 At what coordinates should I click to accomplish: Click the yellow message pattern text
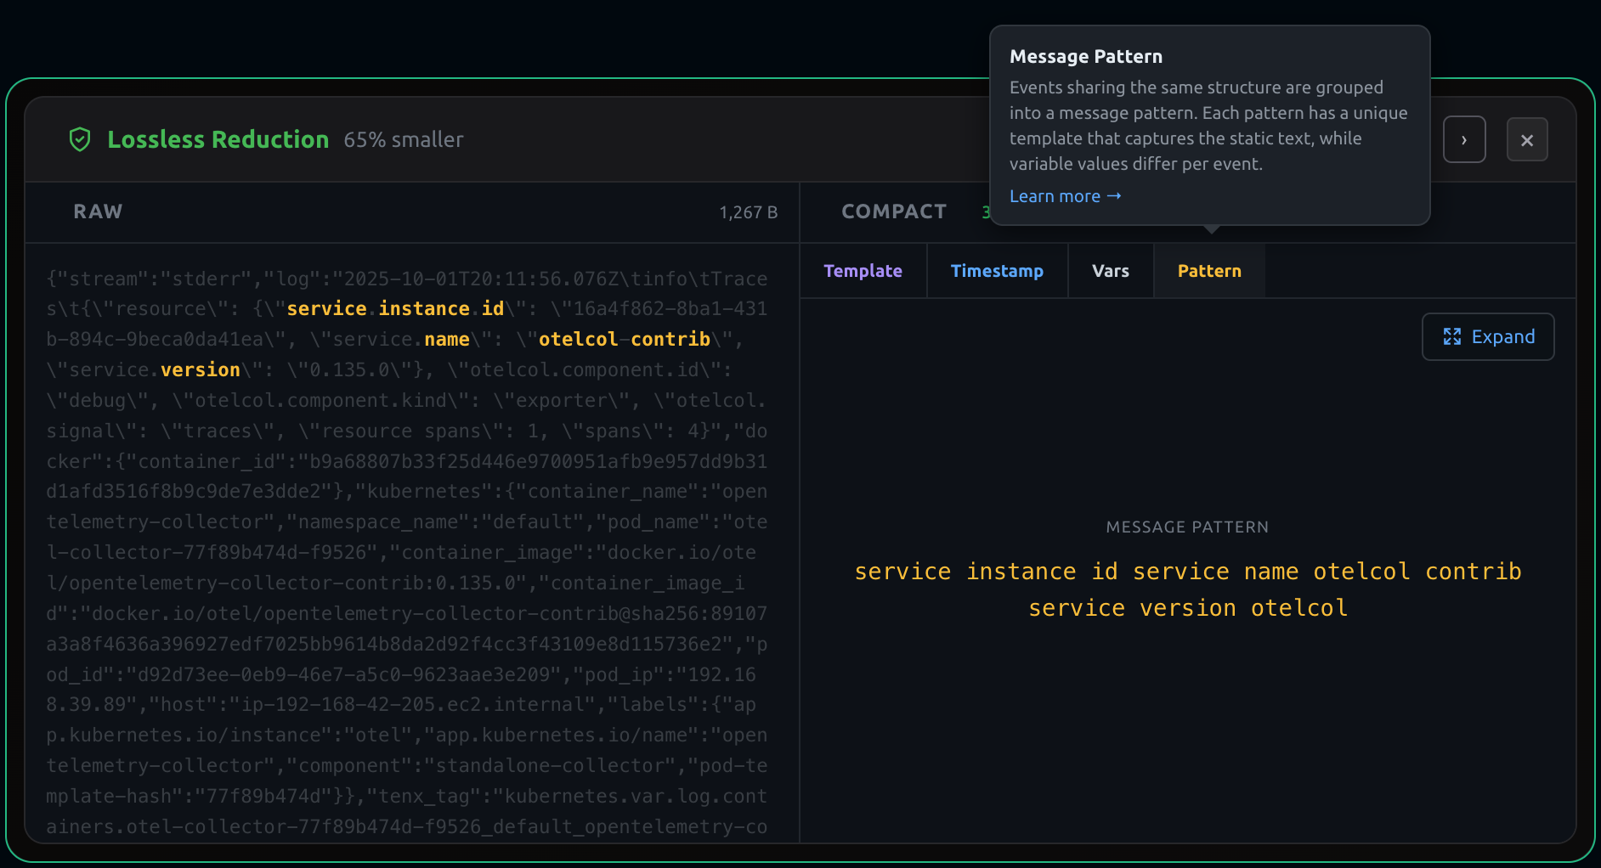tap(1187, 589)
